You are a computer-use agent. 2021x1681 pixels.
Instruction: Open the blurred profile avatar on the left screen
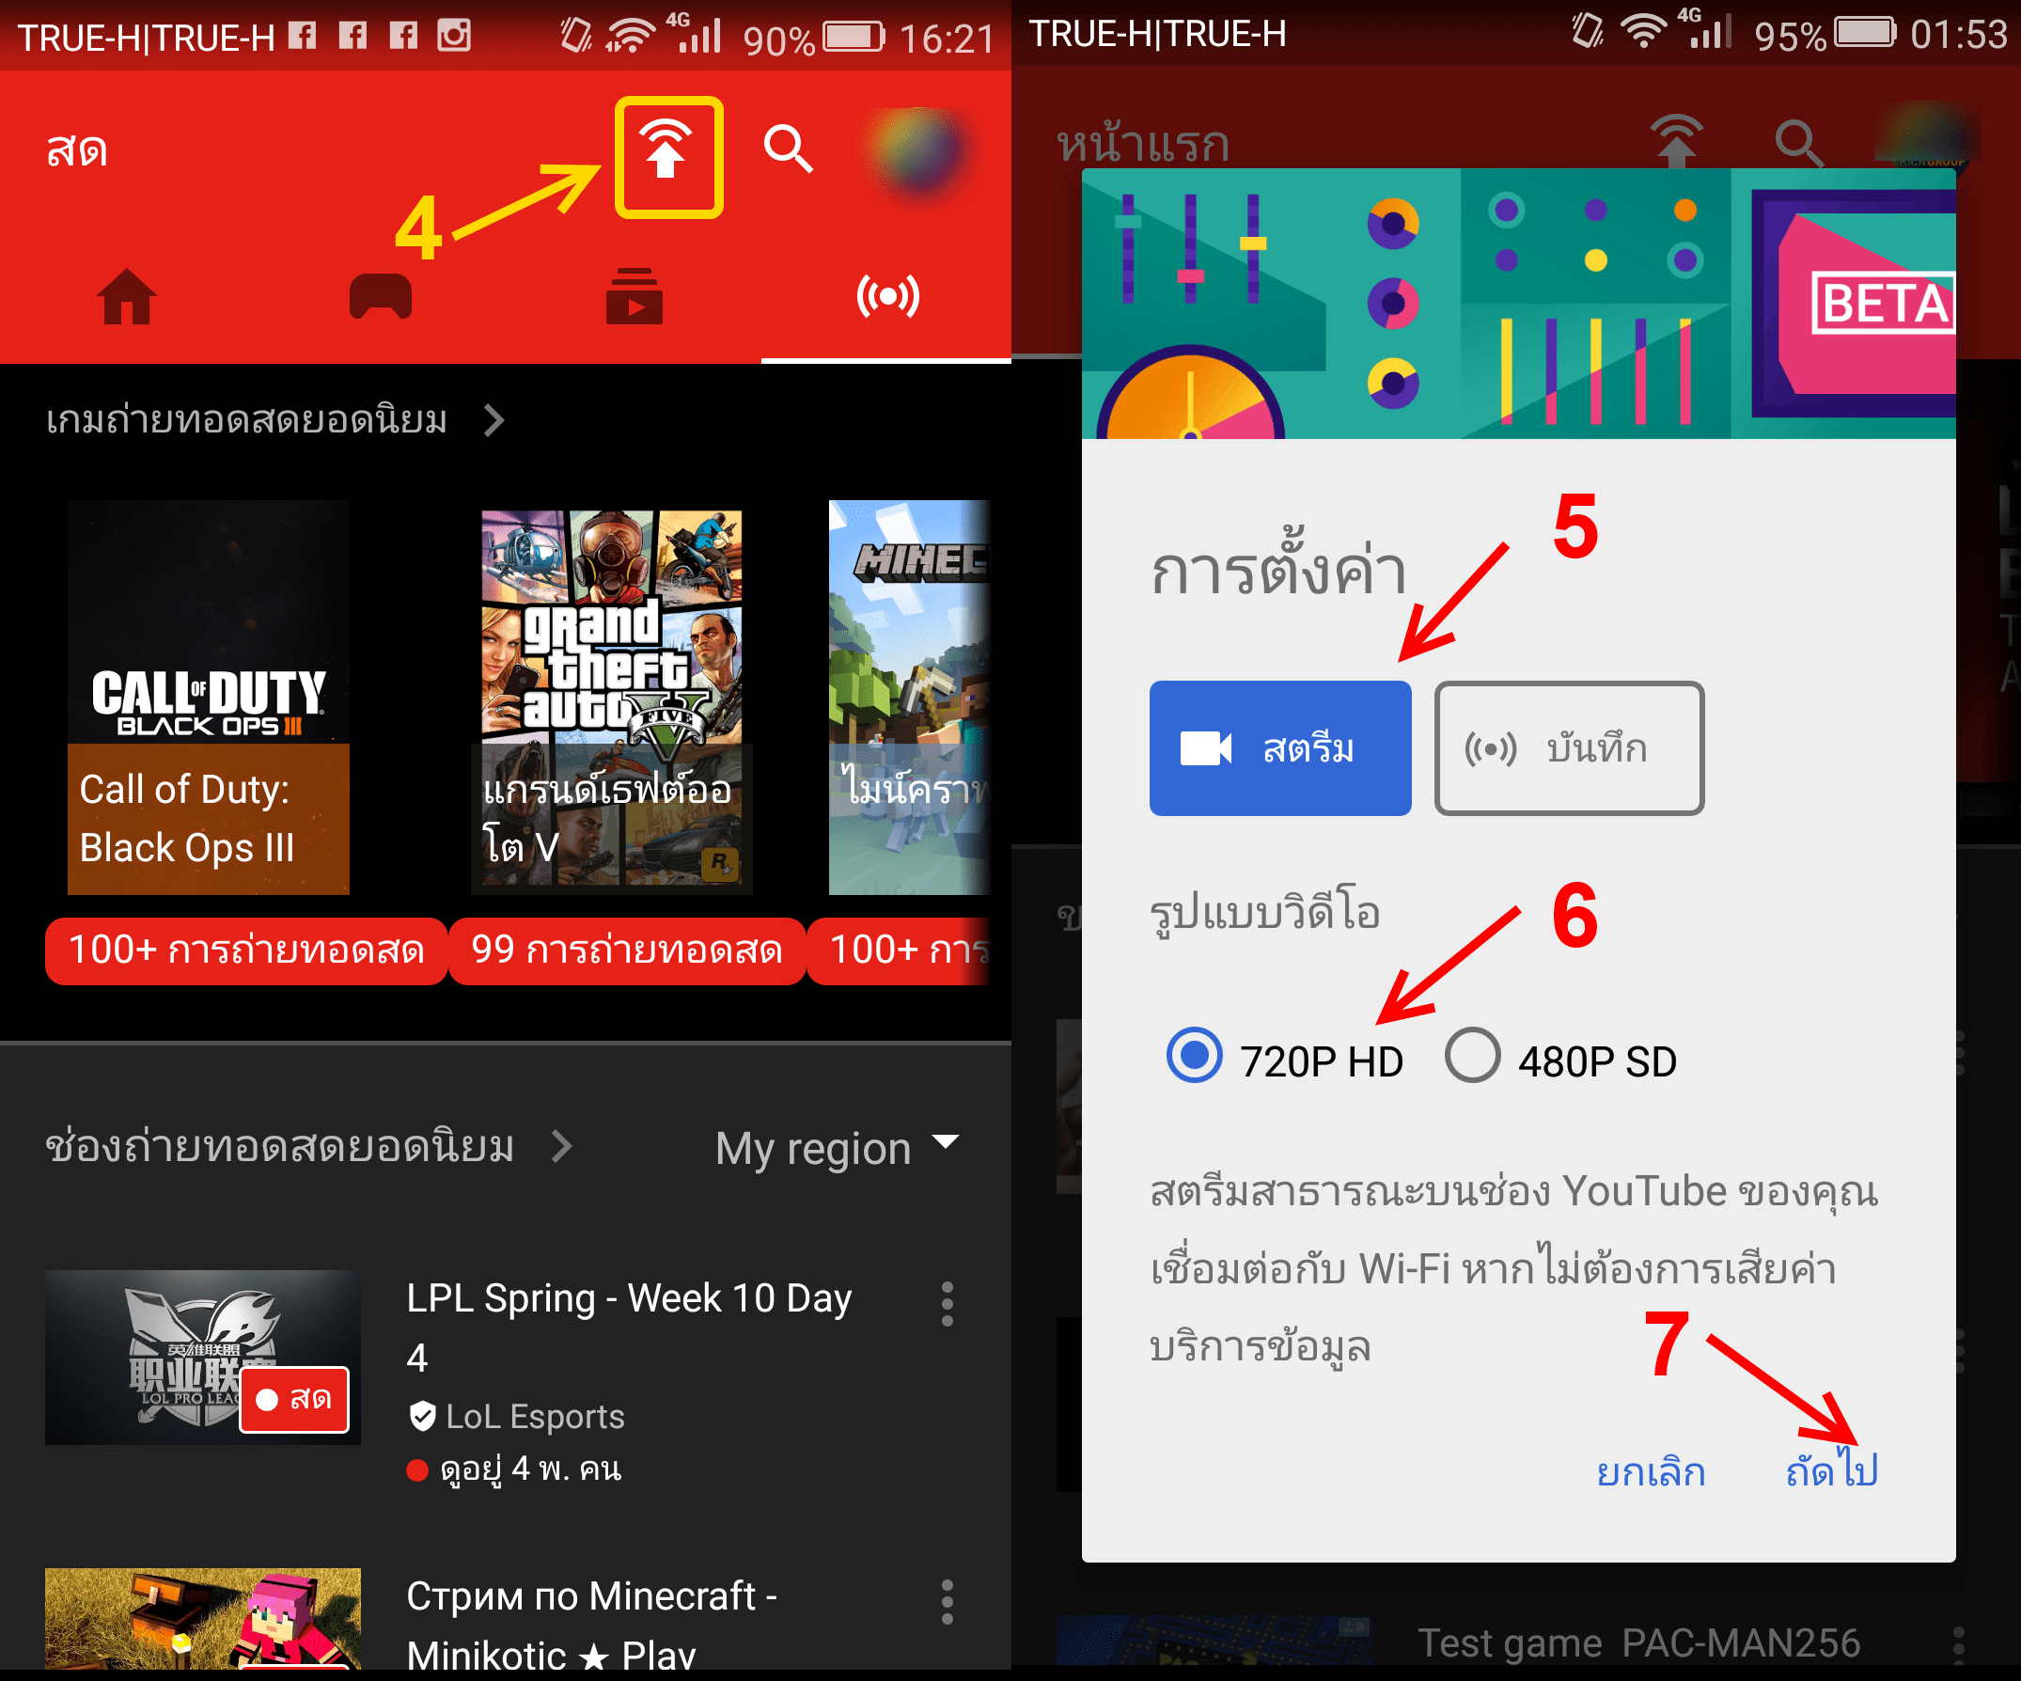tap(918, 149)
